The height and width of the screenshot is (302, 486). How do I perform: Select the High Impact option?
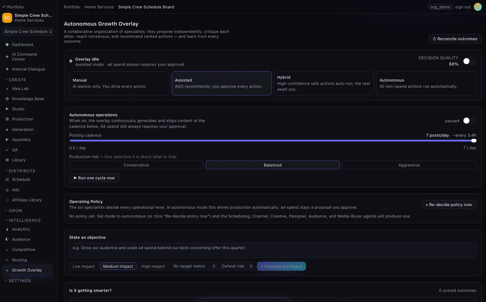pyautogui.click(x=153, y=266)
